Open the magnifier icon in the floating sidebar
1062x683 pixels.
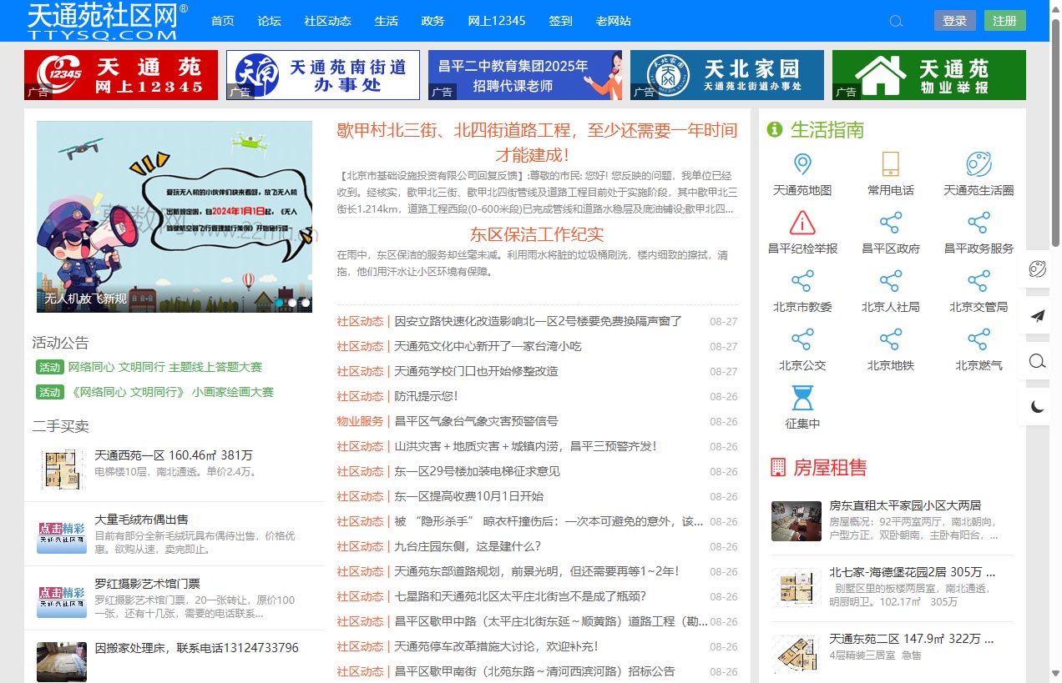click(1037, 361)
